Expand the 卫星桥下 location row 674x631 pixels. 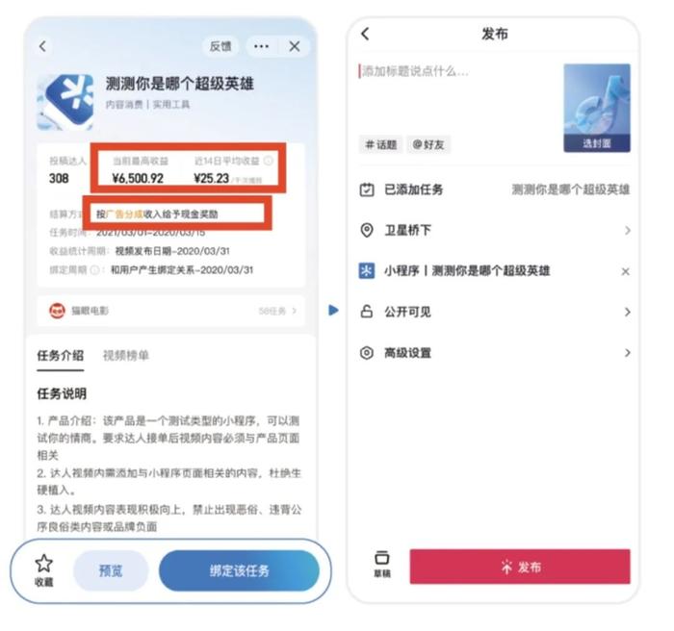coord(495,230)
